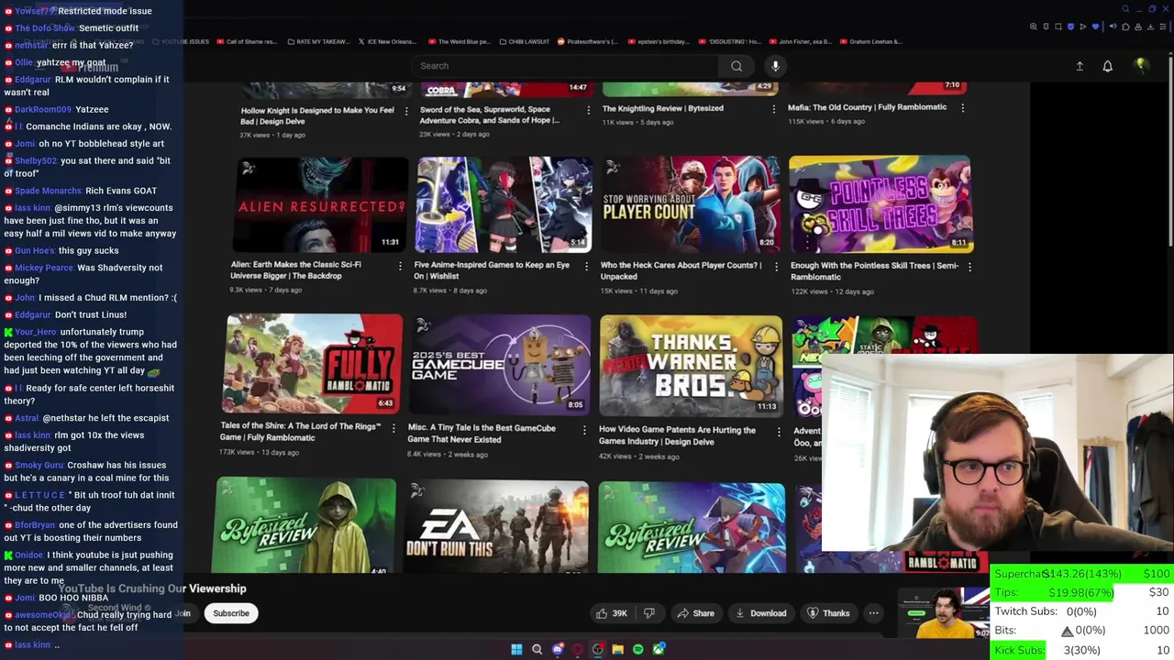Open Xbox app from taskbar
The image size is (1174, 660).
coord(658,649)
